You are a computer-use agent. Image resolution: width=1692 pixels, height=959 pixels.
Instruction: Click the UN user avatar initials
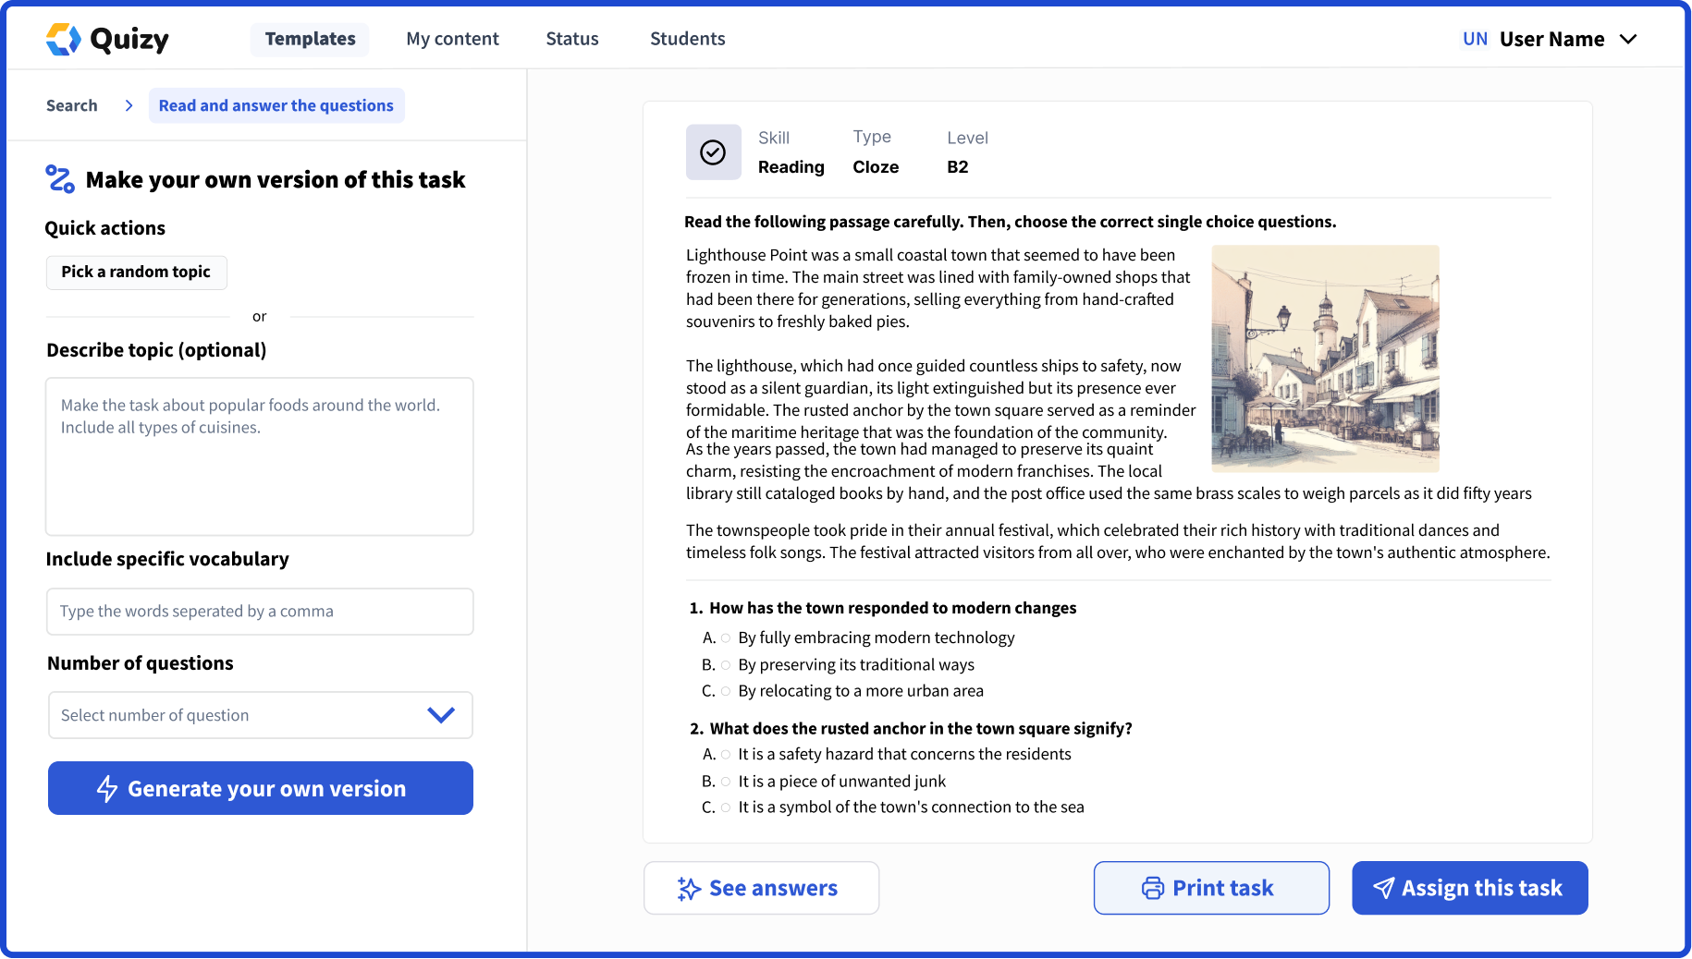pyautogui.click(x=1475, y=39)
